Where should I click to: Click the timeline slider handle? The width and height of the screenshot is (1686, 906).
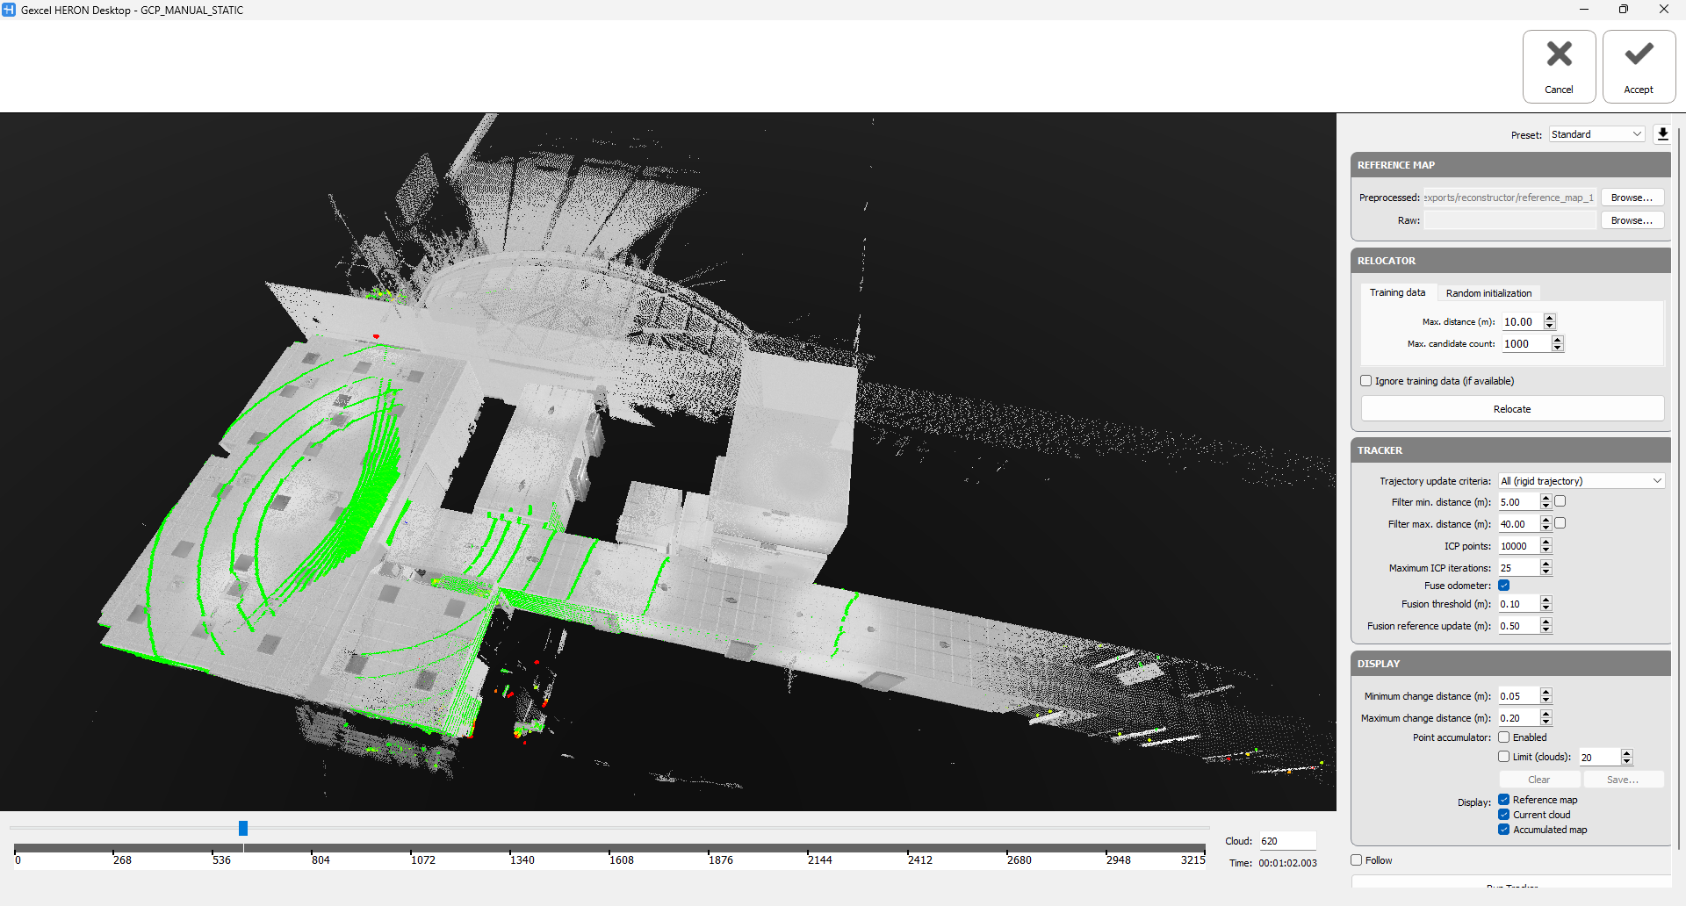click(243, 828)
